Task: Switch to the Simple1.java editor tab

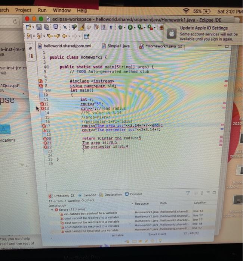Action: (116, 46)
